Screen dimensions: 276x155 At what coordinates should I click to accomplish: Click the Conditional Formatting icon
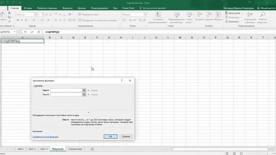pos(158,15)
